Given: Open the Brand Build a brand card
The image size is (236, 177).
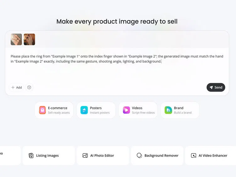Looking at the screenshot, I should coord(180,110).
